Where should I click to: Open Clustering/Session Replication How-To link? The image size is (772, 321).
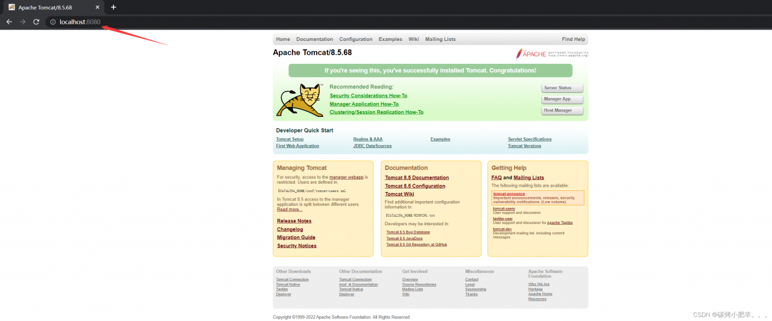pyautogui.click(x=376, y=112)
